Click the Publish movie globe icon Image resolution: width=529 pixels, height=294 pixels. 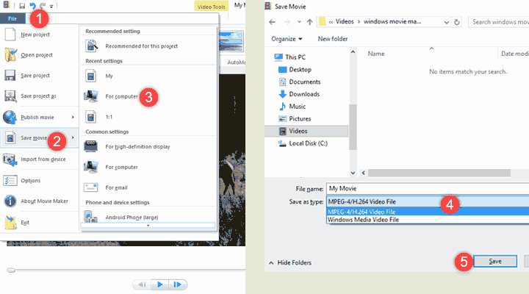coord(10,117)
